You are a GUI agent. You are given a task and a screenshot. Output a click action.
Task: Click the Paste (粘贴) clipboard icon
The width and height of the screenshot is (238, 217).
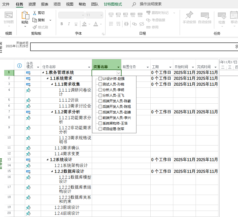(x=25, y=15)
